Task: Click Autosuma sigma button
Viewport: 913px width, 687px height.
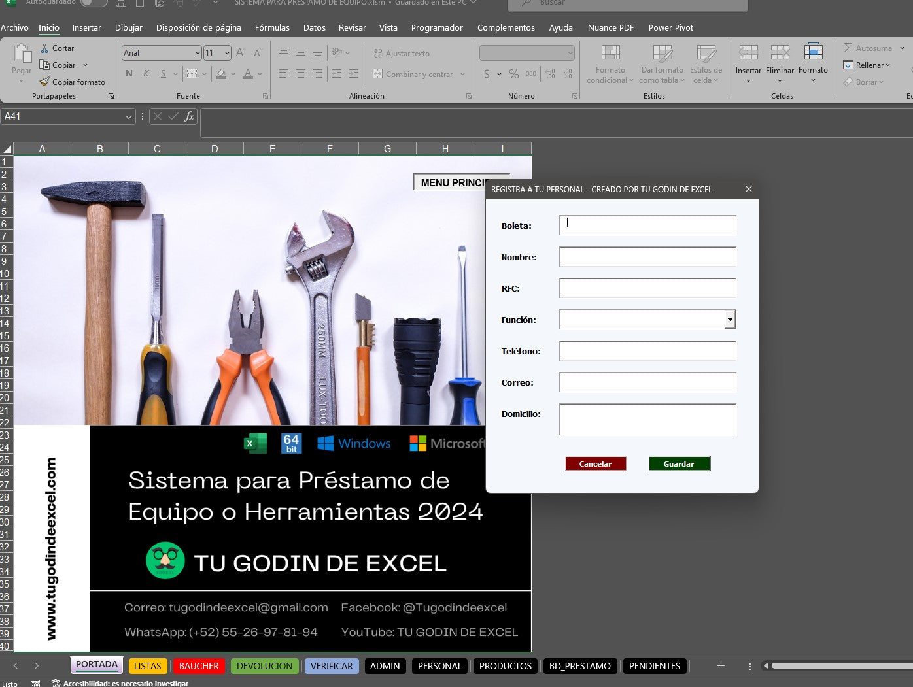Action: 868,48
